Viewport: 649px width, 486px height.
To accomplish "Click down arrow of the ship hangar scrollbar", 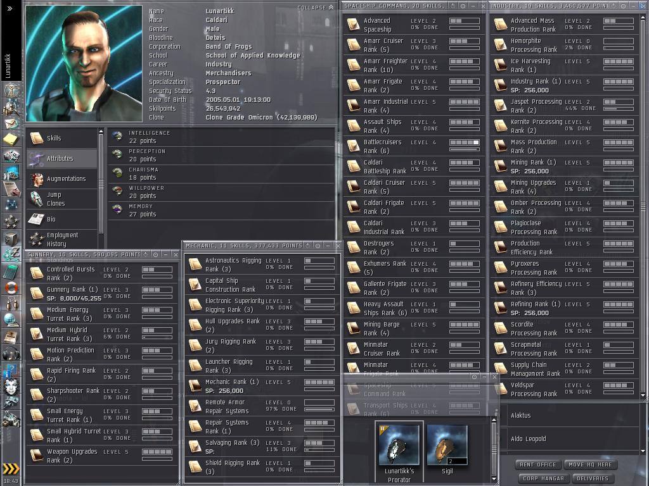I will pyautogui.click(x=494, y=480).
